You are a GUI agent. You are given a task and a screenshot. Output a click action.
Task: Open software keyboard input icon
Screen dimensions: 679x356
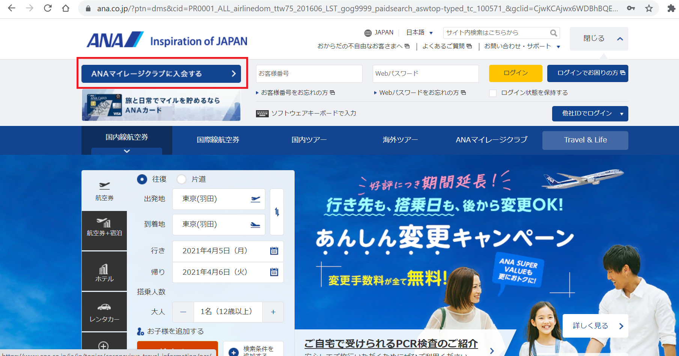[x=262, y=114]
